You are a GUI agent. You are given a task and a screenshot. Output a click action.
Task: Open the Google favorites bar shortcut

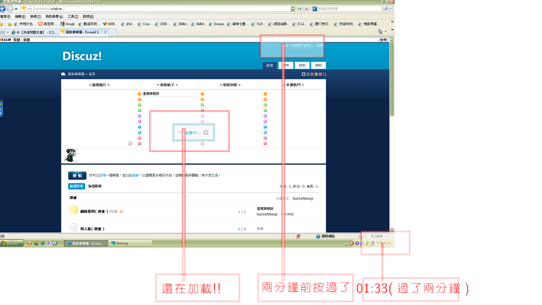tap(67, 24)
